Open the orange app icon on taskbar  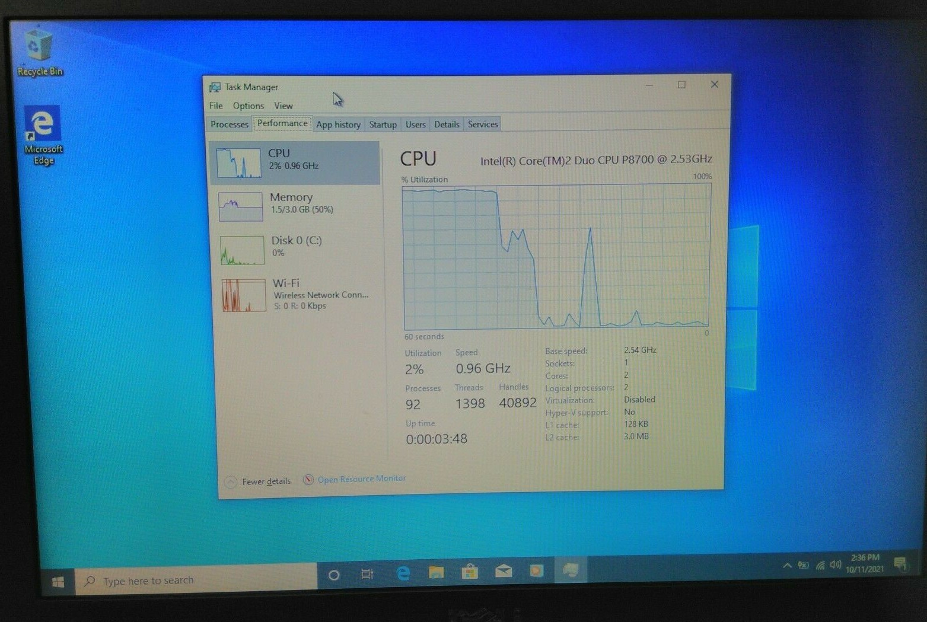pos(537,570)
